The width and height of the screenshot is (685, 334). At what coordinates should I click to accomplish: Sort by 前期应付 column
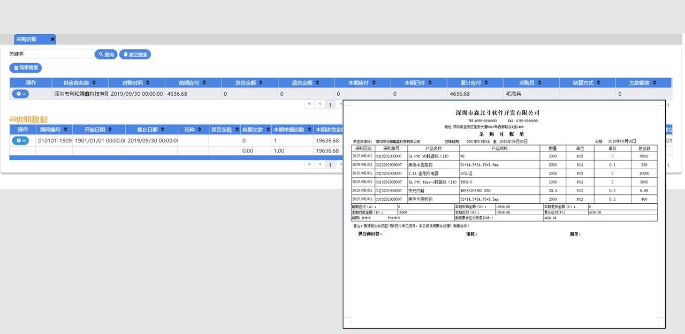193,83
